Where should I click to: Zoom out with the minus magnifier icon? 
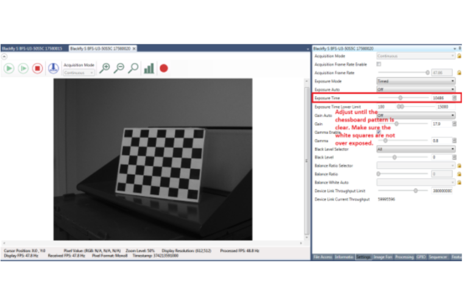(119, 68)
